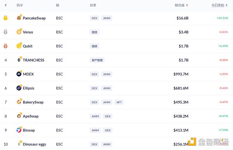Click the ApeSwap monkey logo icon
Viewport: 233px width, 150px height.
tap(19, 116)
